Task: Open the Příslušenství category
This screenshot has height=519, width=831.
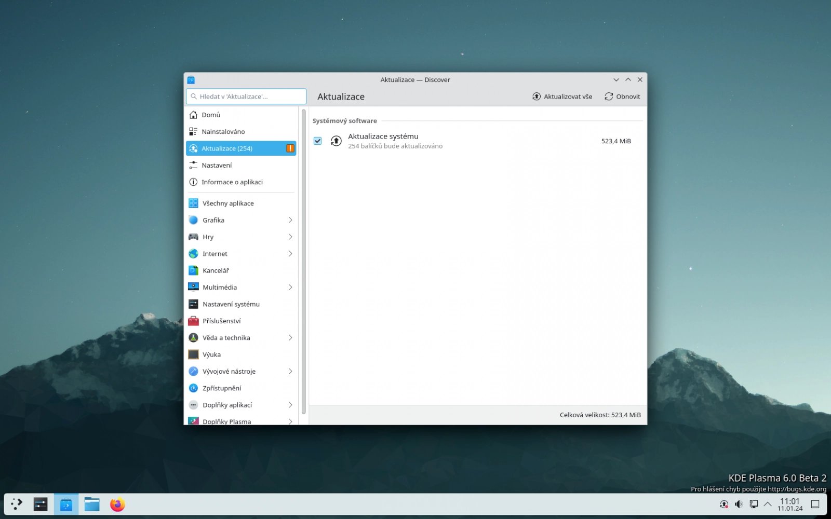Action: (x=241, y=321)
